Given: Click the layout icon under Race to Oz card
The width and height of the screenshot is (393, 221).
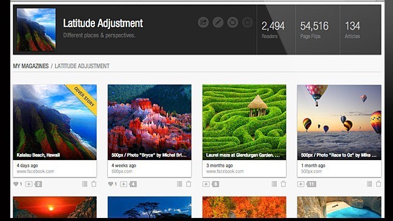Looking at the screenshot, I should coord(369,184).
